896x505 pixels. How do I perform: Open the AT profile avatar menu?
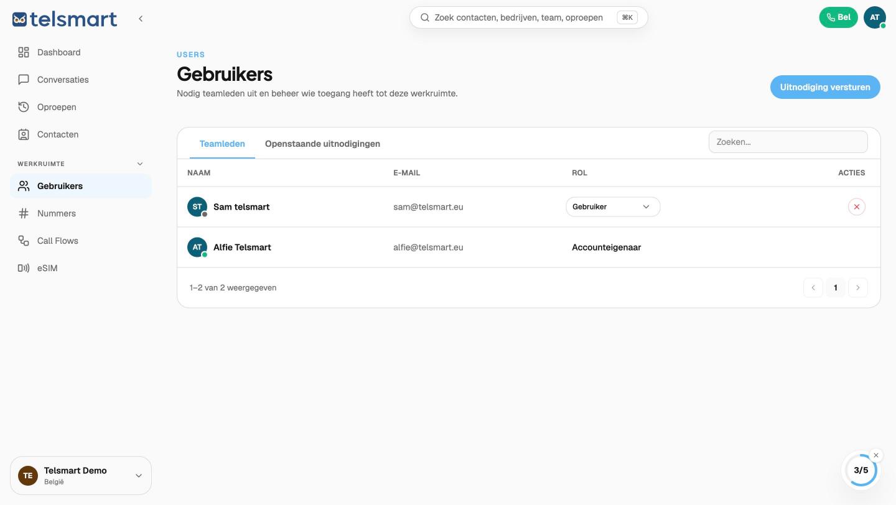[874, 17]
